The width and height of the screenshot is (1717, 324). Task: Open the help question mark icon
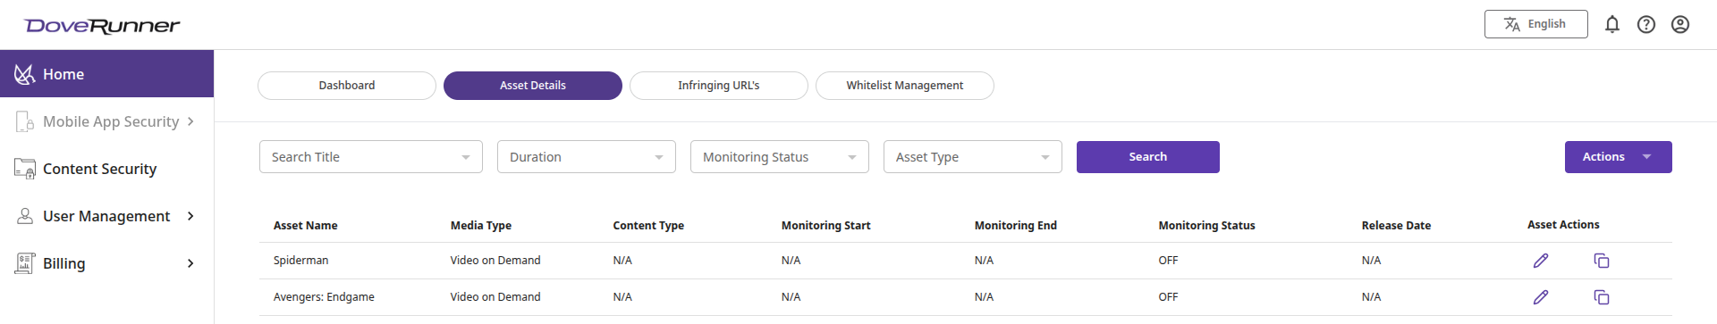1646,24
